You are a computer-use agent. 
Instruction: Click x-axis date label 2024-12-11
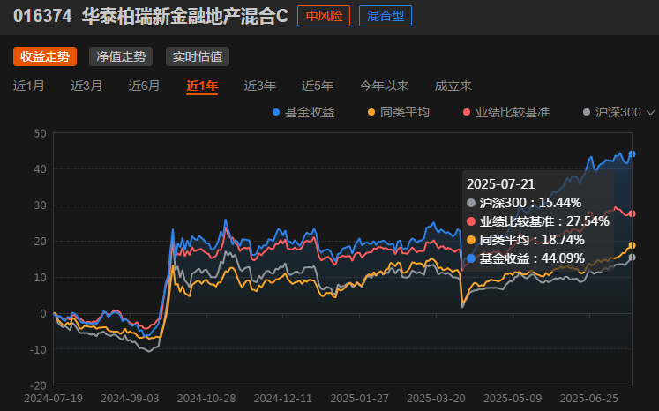[x=283, y=399]
